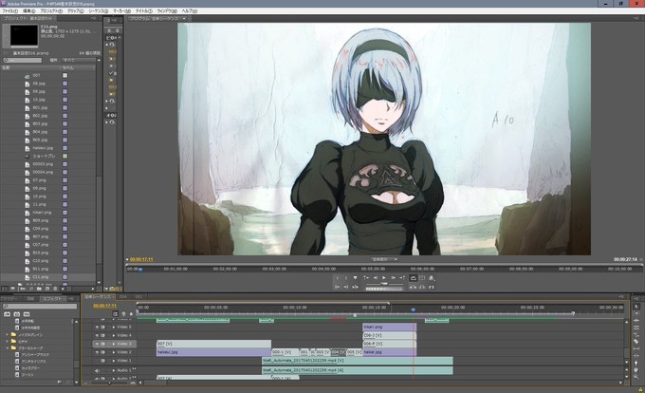This screenshot has height=393, width=645.
Task: Expand the Video 1 track triangle
Action: (113, 361)
